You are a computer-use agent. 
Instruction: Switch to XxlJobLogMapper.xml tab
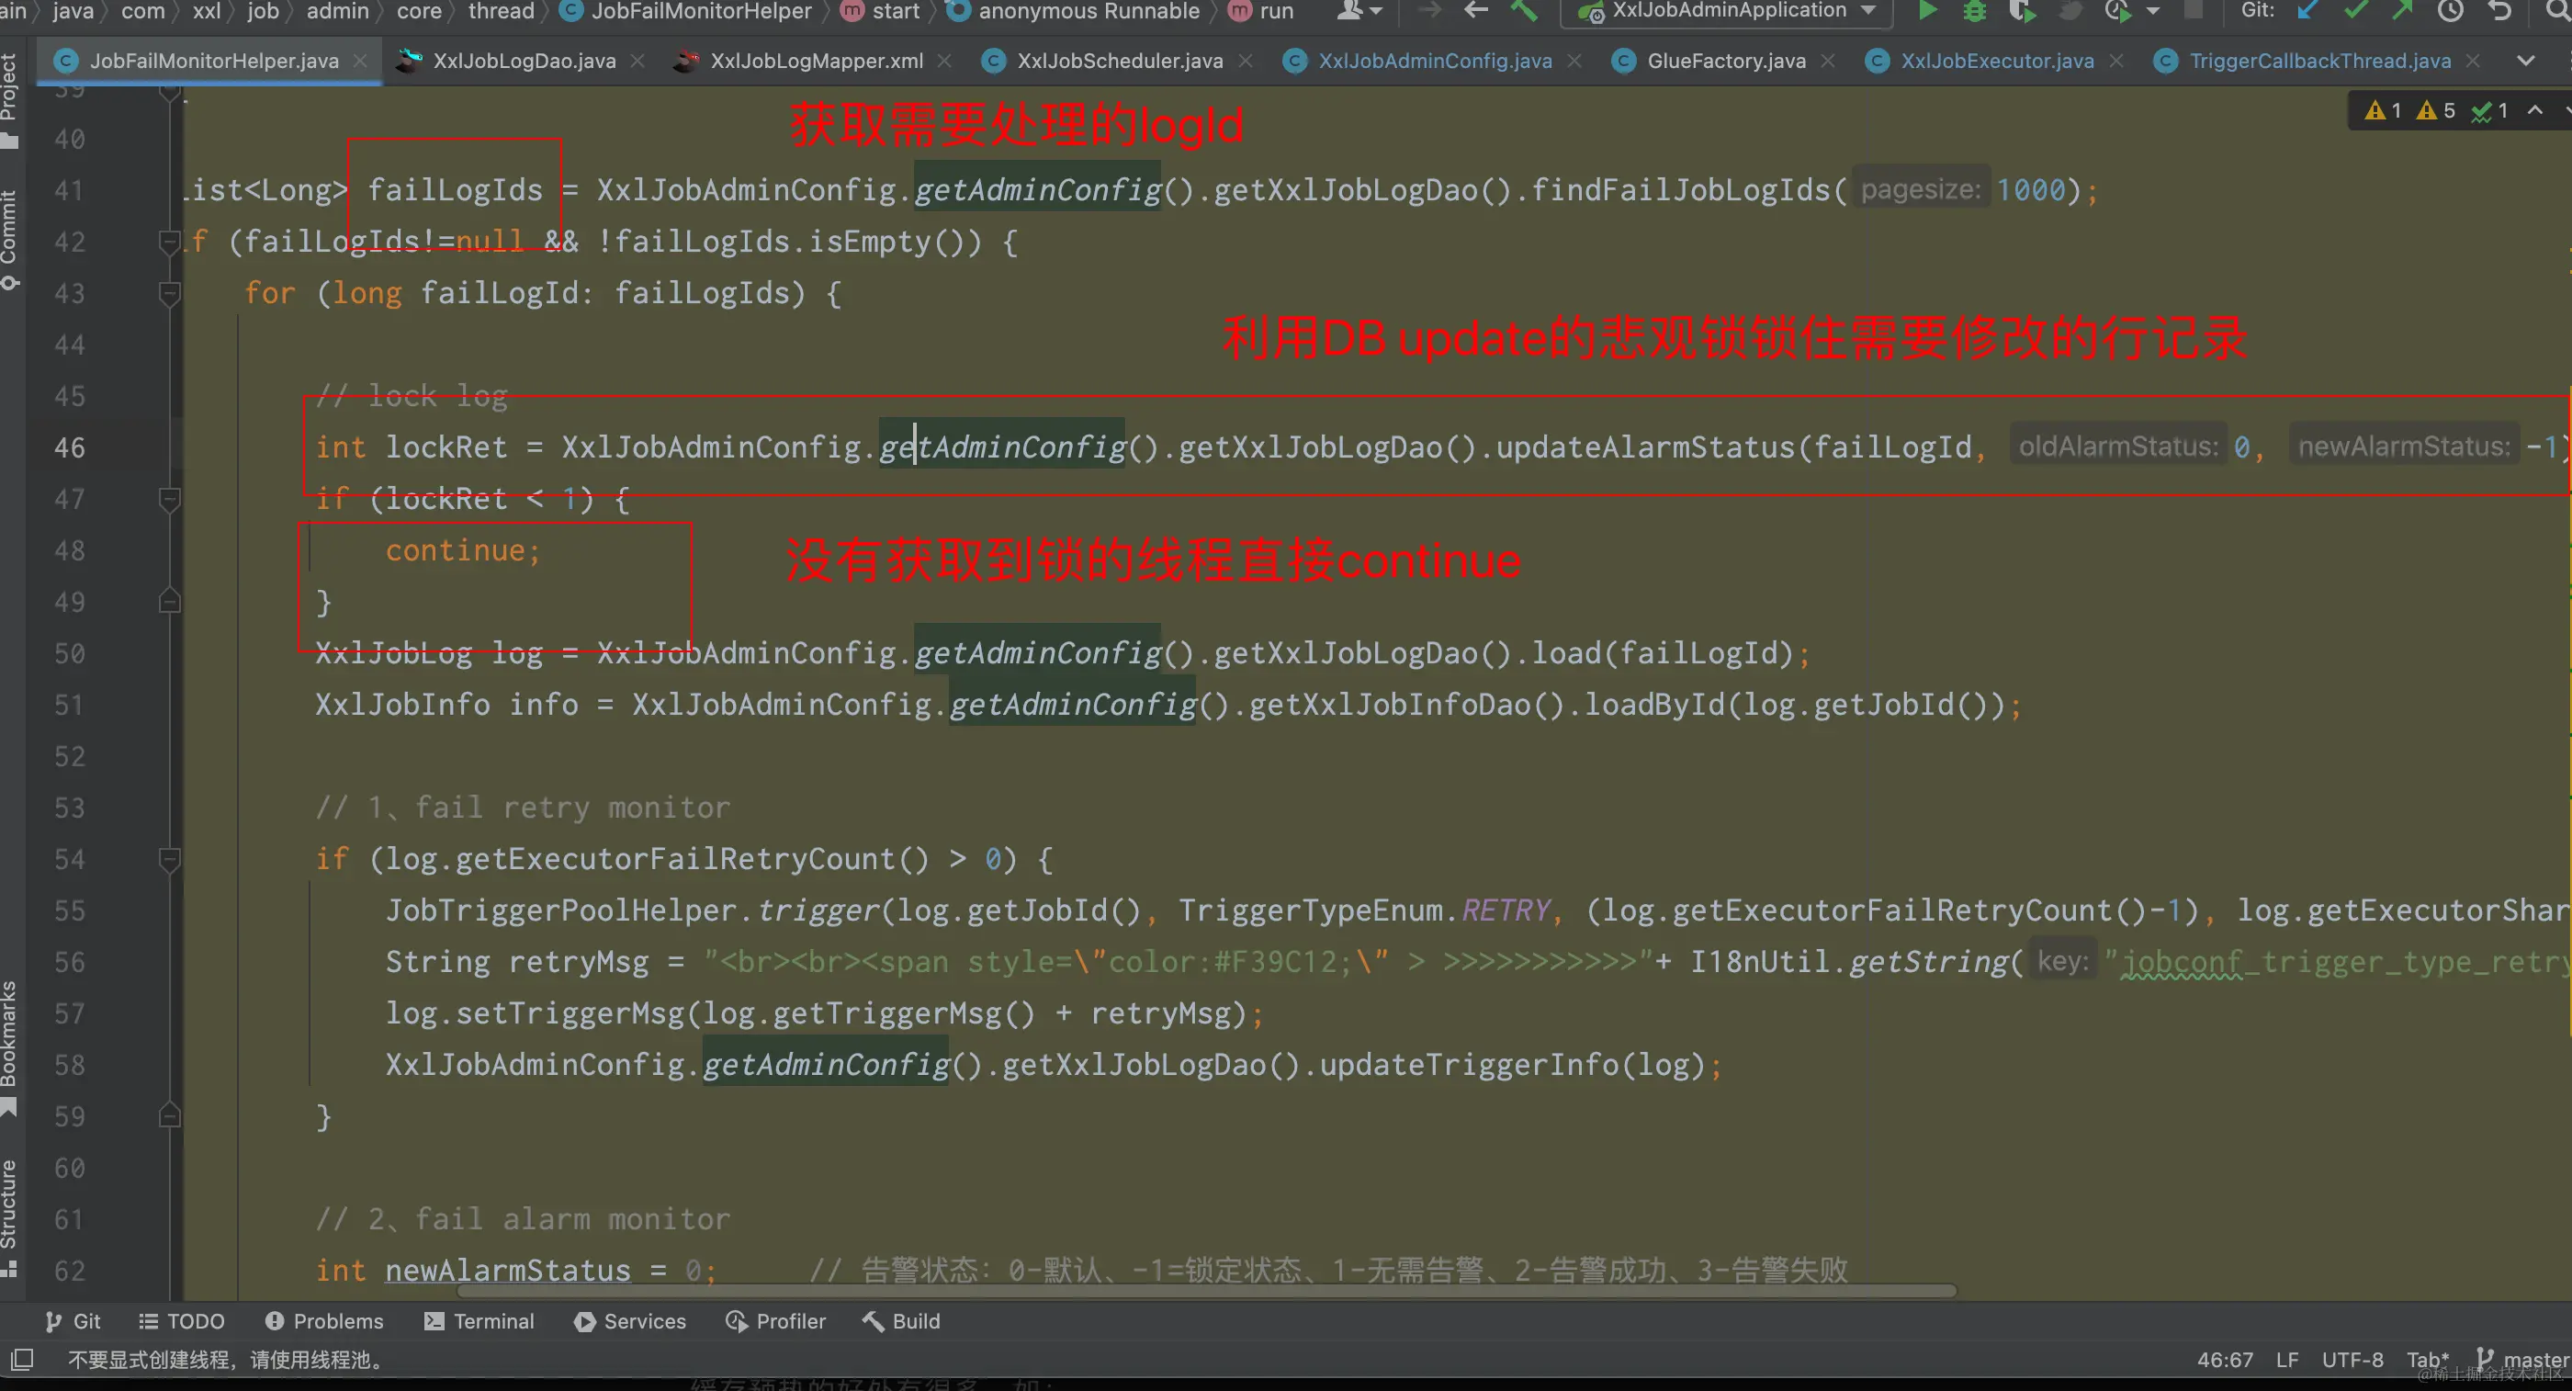pyautogui.click(x=816, y=61)
